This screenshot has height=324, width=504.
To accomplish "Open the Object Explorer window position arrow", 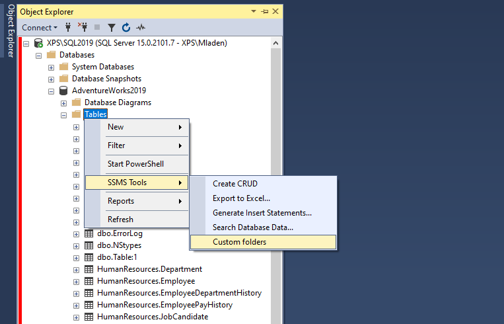I will 253,11.
